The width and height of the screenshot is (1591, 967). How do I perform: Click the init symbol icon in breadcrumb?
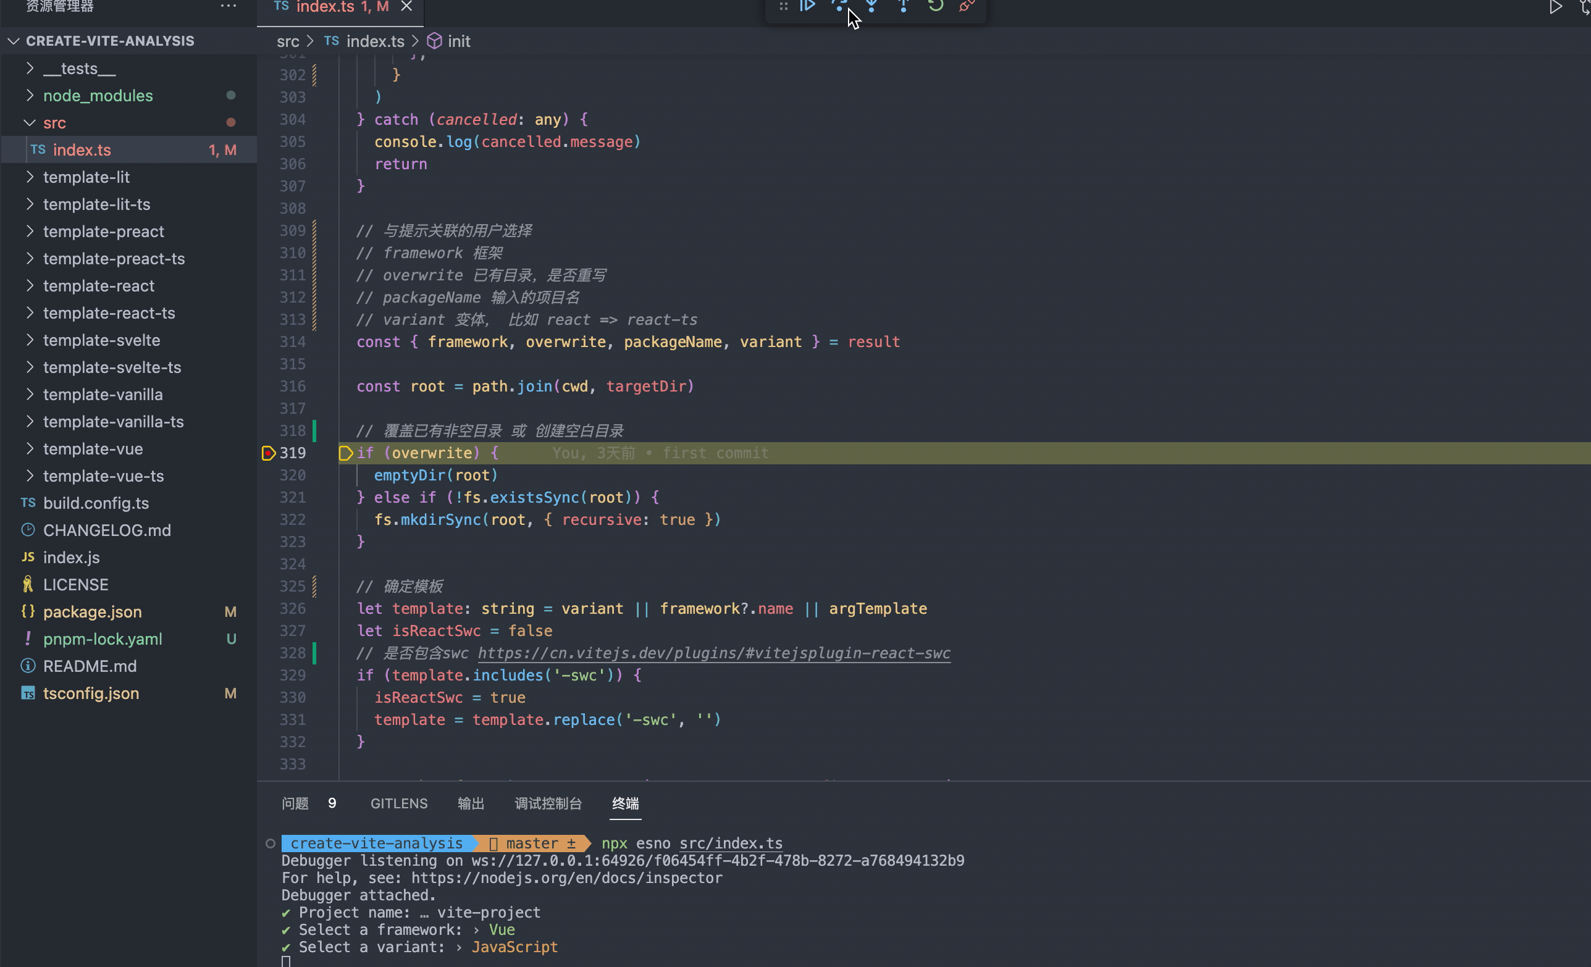click(x=435, y=41)
